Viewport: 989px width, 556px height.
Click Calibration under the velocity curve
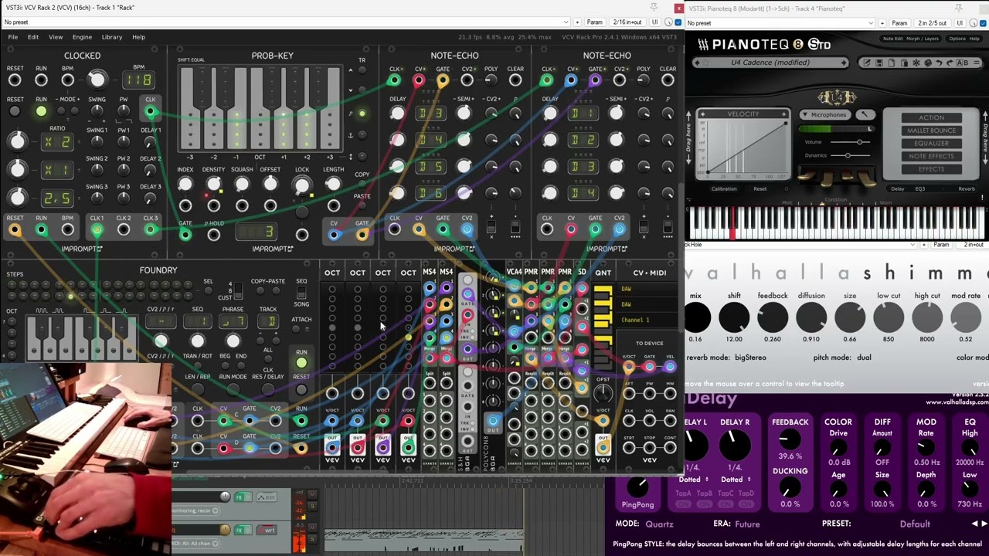[x=724, y=188]
